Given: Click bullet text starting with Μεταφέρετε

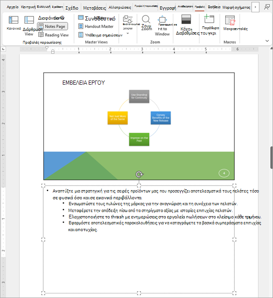Looking at the screenshot, I should coord(151,210).
